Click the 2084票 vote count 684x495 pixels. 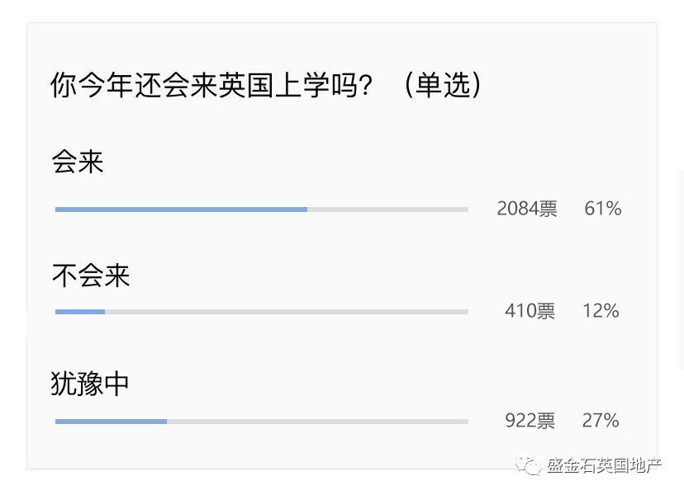527,208
